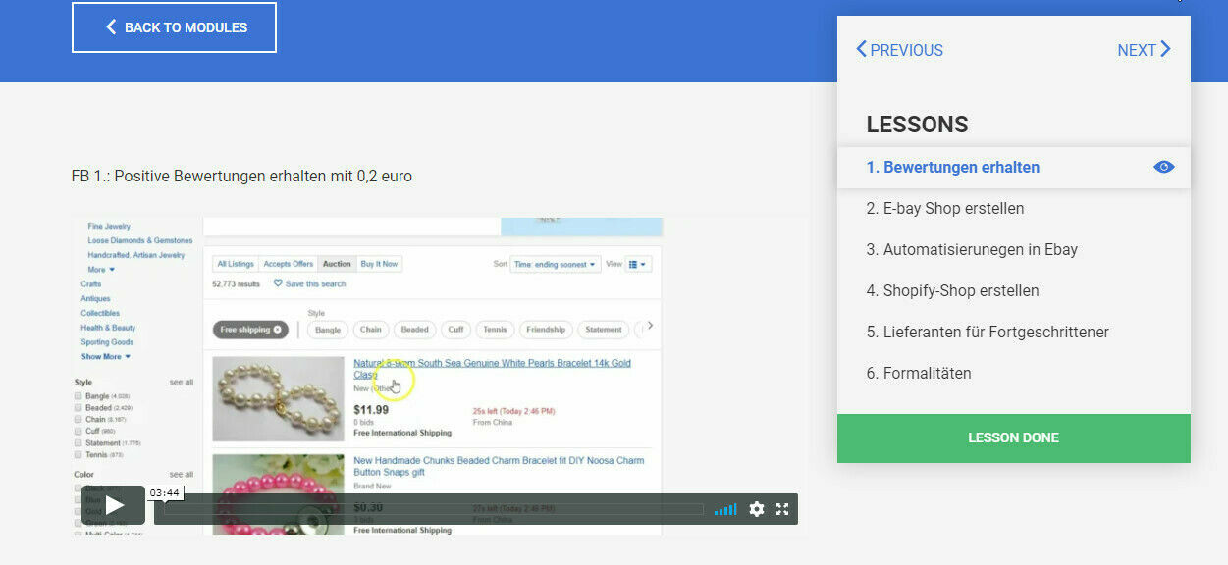The height and width of the screenshot is (565, 1228).
Task: Open the Sporting Goods category
Action: pyautogui.click(x=107, y=342)
